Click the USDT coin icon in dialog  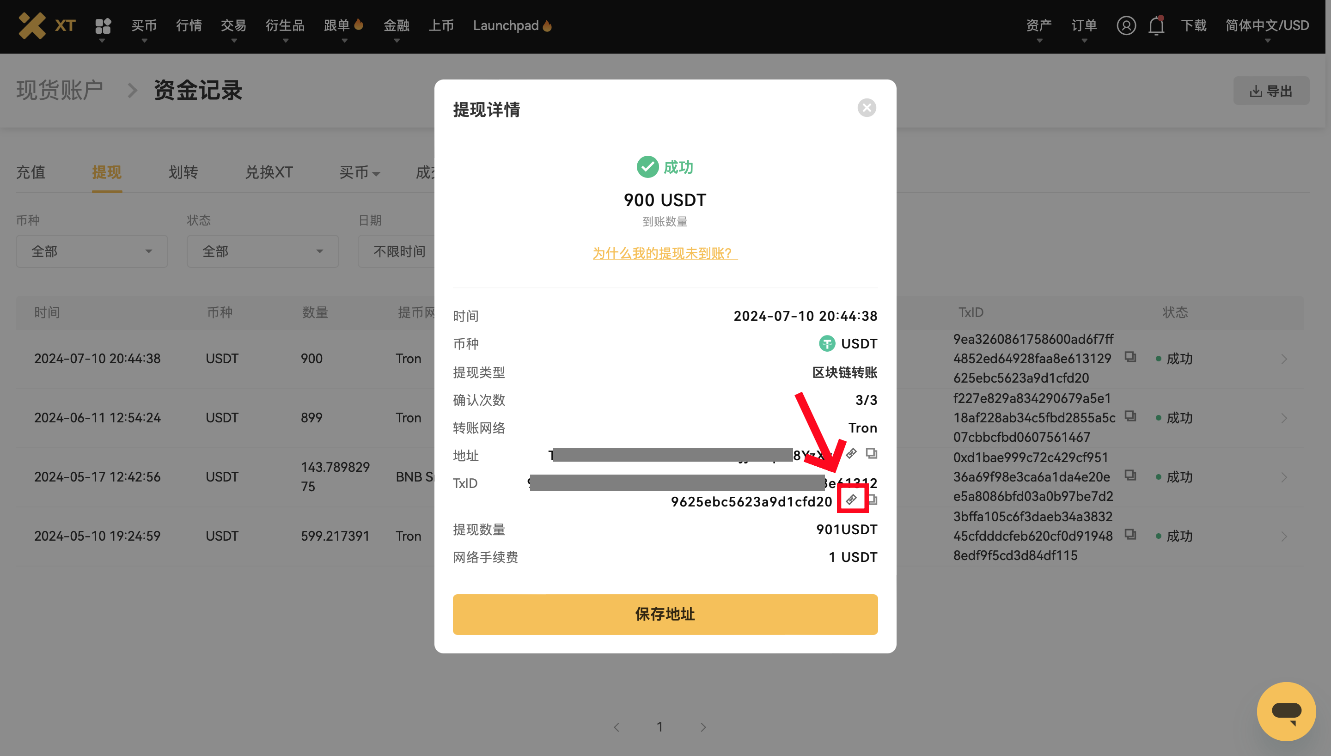[826, 344]
